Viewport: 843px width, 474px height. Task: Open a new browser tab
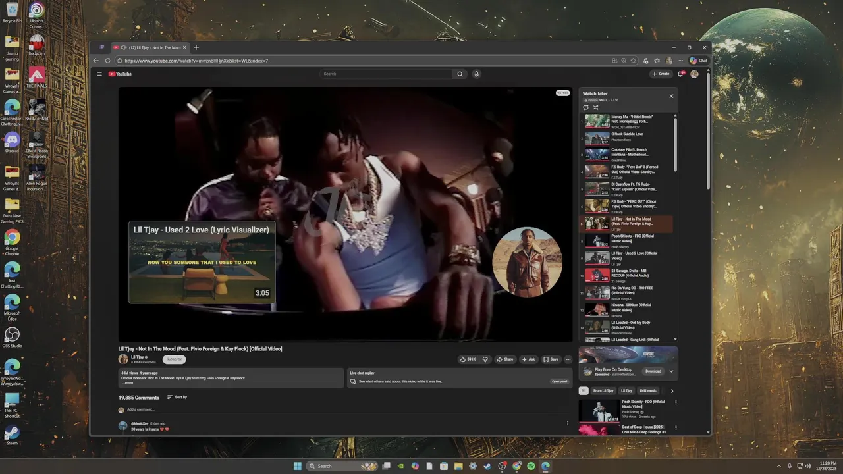click(196, 47)
